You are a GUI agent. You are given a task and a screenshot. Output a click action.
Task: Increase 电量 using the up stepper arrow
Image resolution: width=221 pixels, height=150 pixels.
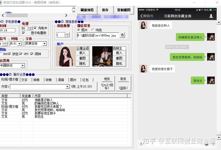(31, 27)
